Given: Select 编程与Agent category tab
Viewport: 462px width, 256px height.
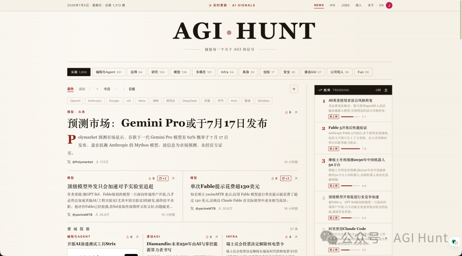Looking at the screenshot, I should [x=108, y=72].
